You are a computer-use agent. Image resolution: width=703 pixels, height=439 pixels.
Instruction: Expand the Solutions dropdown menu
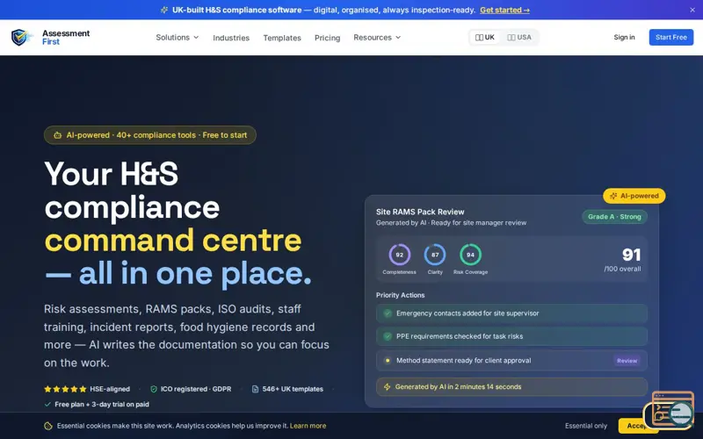pos(178,37)
